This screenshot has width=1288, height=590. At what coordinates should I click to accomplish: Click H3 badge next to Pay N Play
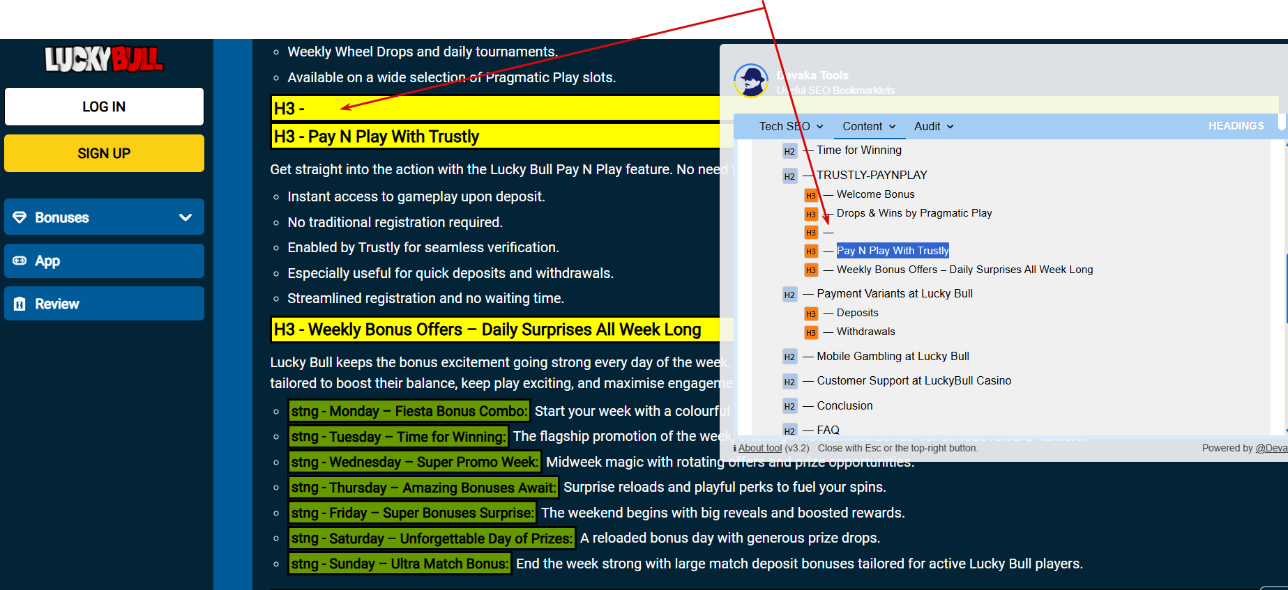(x=811, y=251)
